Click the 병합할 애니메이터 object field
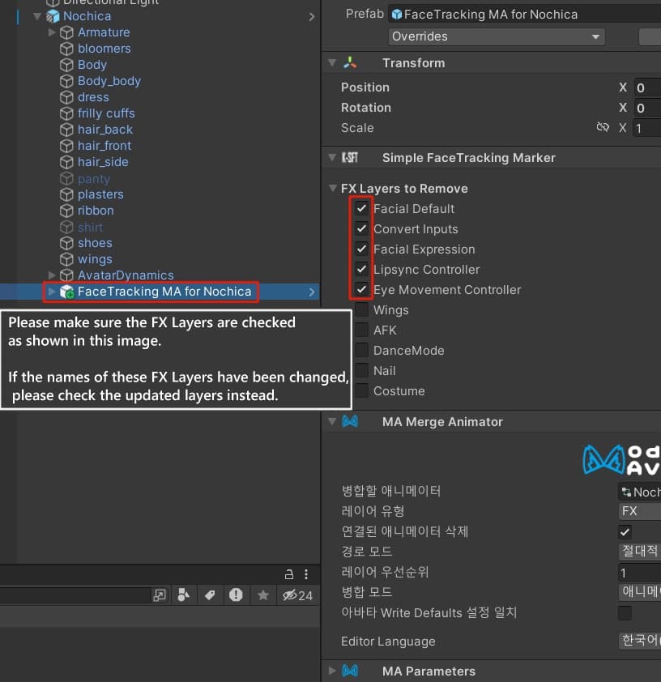The image size is (661, 682). tap(639, 492)
